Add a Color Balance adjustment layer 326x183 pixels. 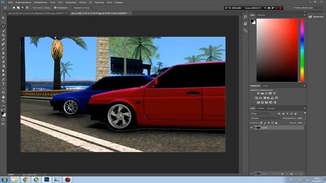[260, 98]
